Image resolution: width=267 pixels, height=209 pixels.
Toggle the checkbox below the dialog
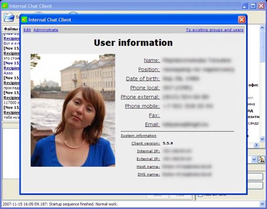200,195
